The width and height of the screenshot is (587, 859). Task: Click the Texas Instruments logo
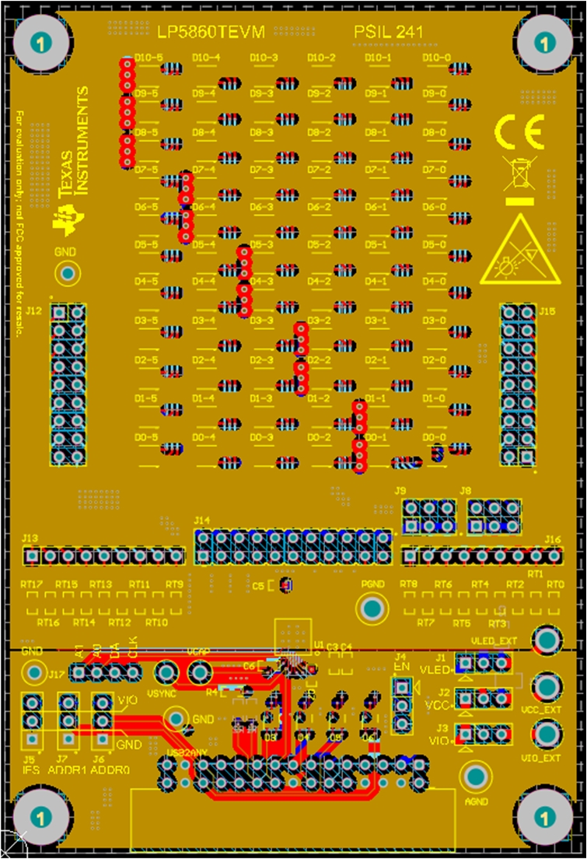click(72, 160)
